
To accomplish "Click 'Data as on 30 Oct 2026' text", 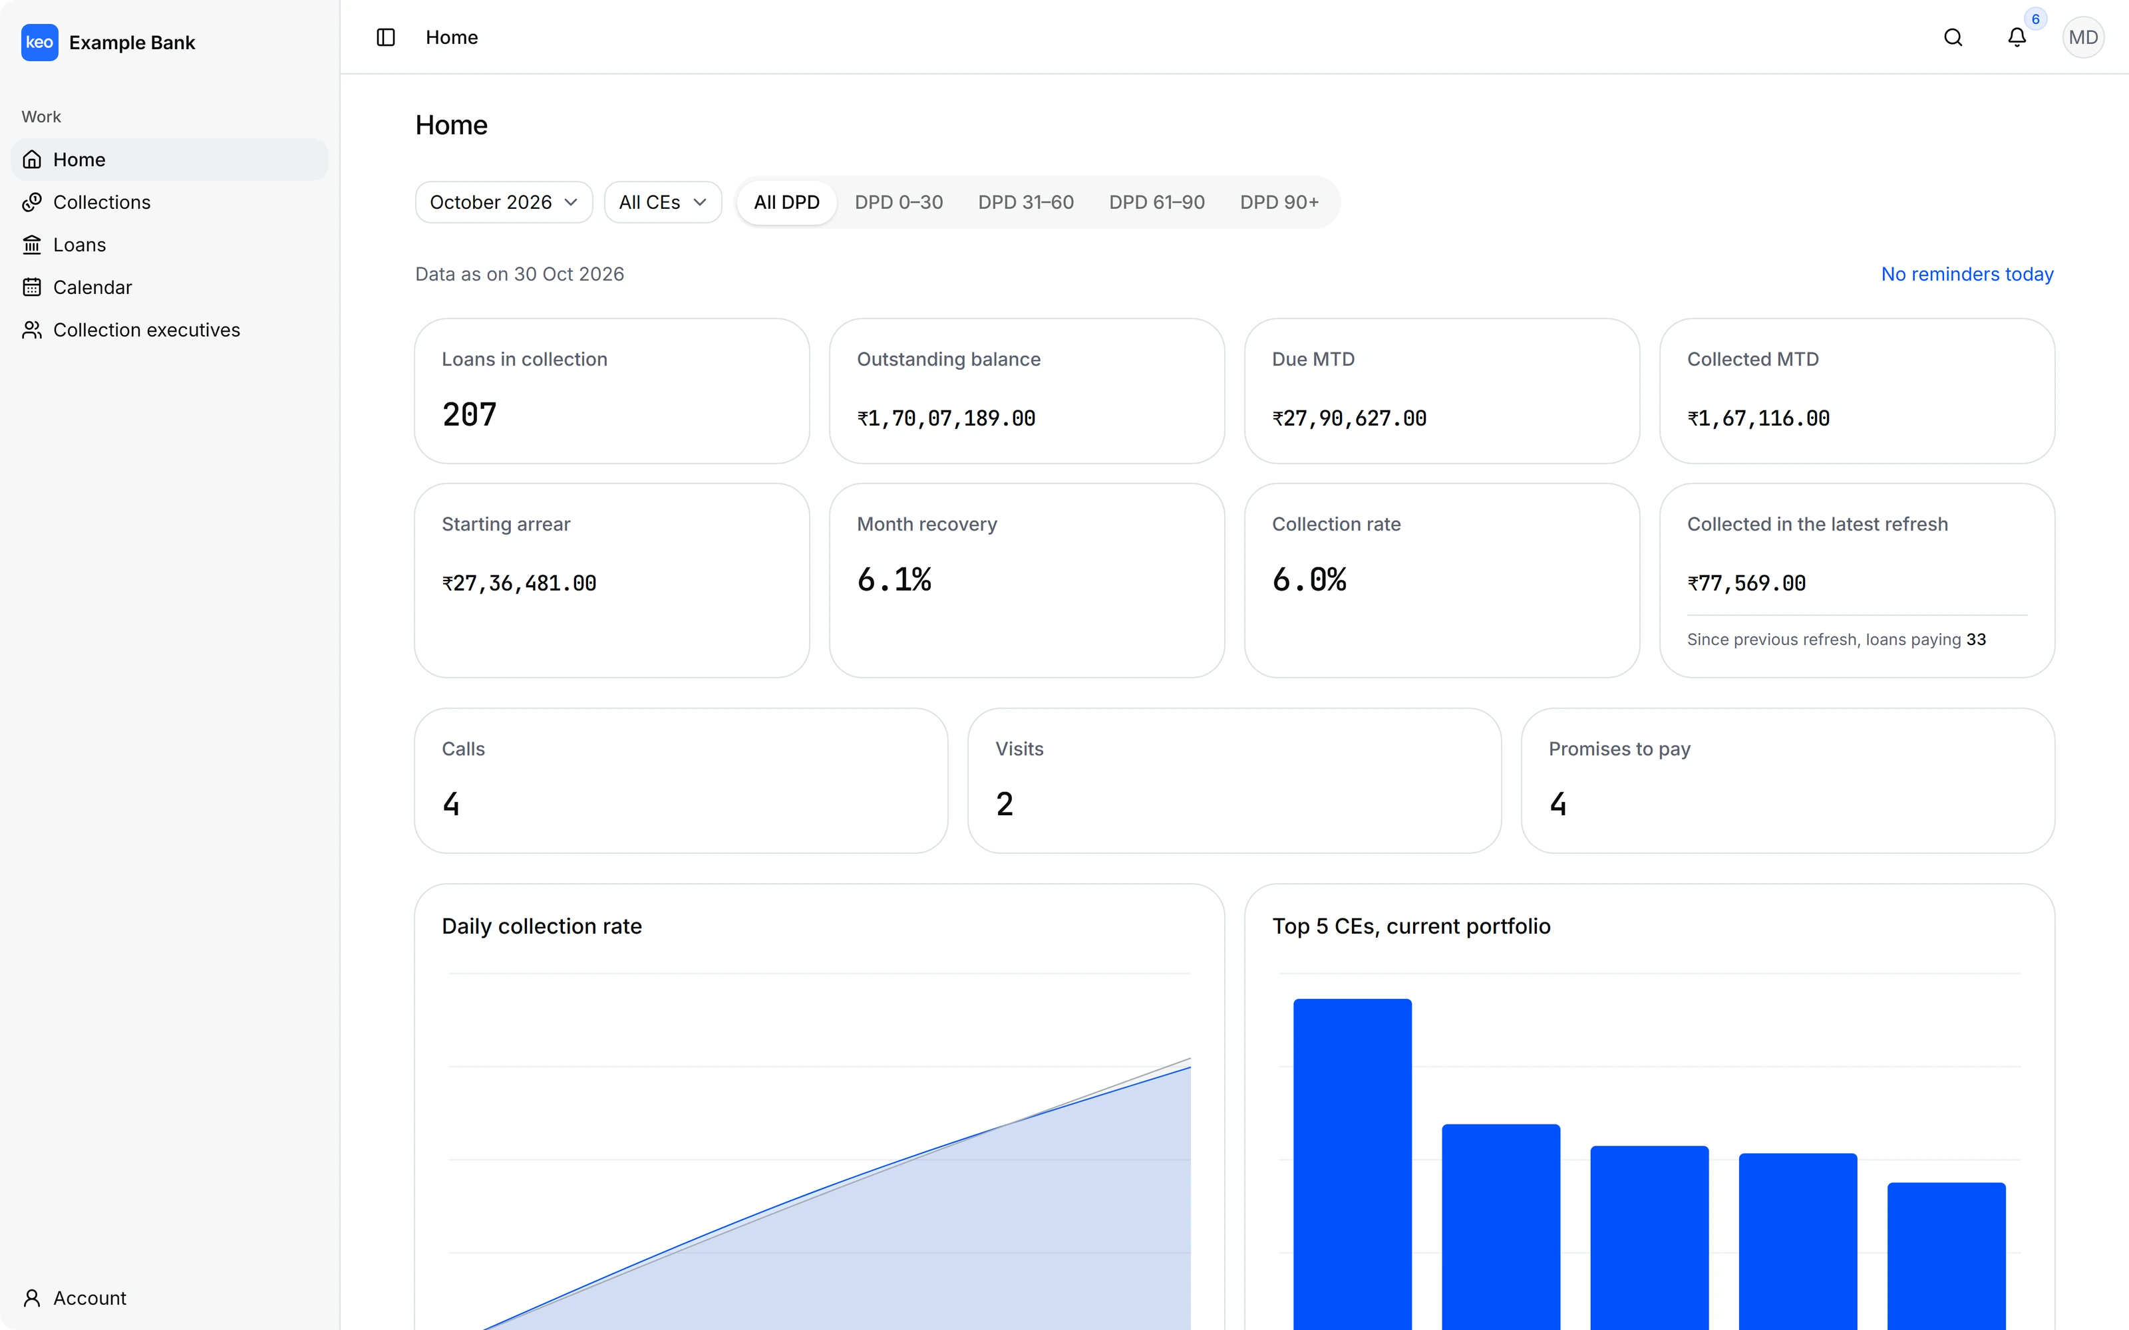I will pos(519,275).
